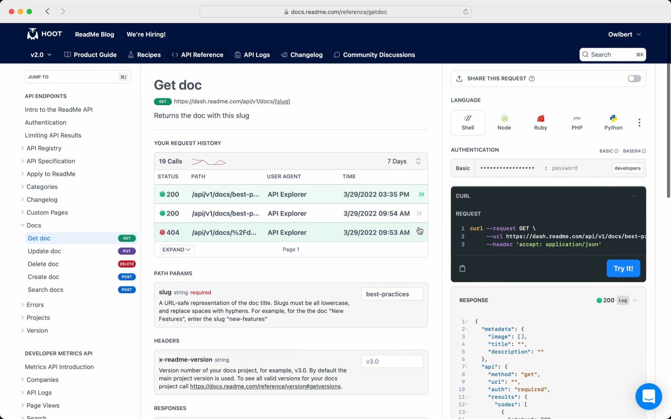Switch code samples to Ruby
The width and height of the screenshot is (671, 419).
coord(540,122)
